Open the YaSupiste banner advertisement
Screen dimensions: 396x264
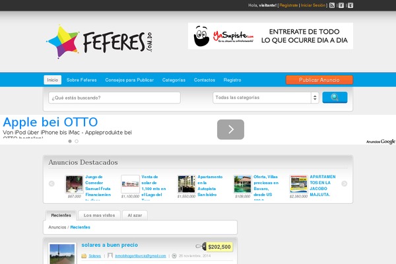tap(271, 36)
